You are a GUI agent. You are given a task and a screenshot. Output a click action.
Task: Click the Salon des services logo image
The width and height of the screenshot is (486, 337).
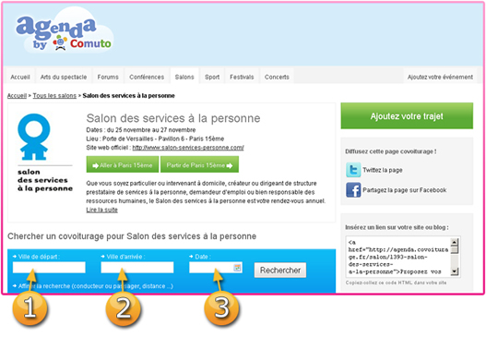[45, 152]
